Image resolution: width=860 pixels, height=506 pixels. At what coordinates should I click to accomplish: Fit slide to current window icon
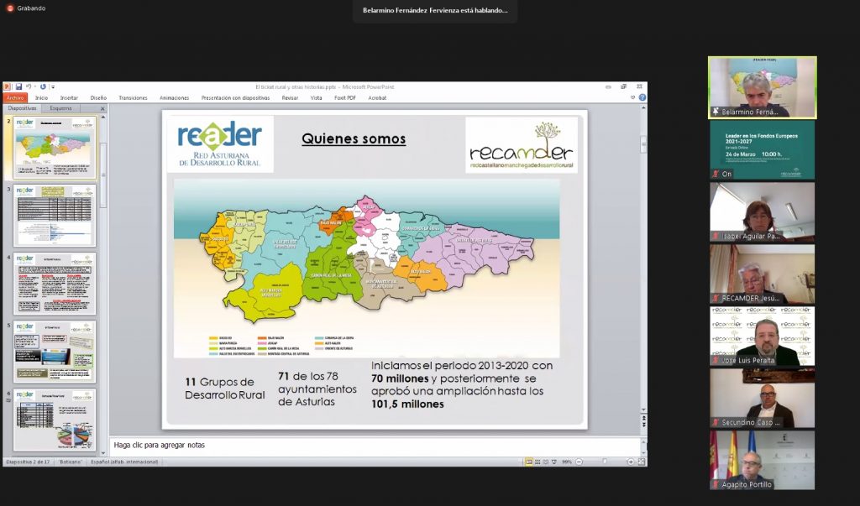point(641,462)
